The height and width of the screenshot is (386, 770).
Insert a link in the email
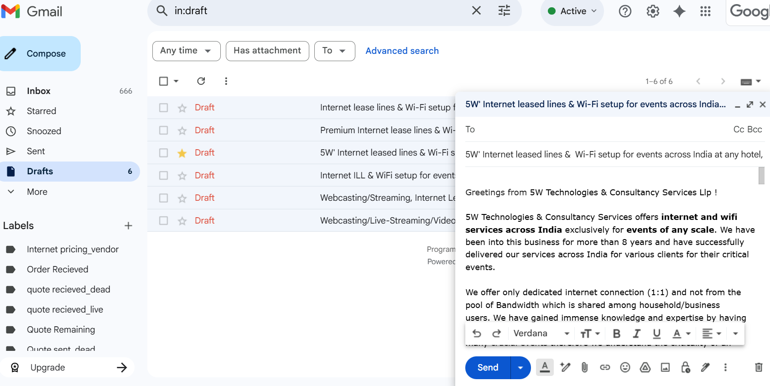(605, 367)
